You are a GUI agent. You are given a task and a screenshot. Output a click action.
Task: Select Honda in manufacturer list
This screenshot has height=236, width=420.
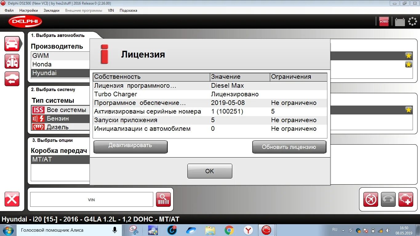(60, 64)
